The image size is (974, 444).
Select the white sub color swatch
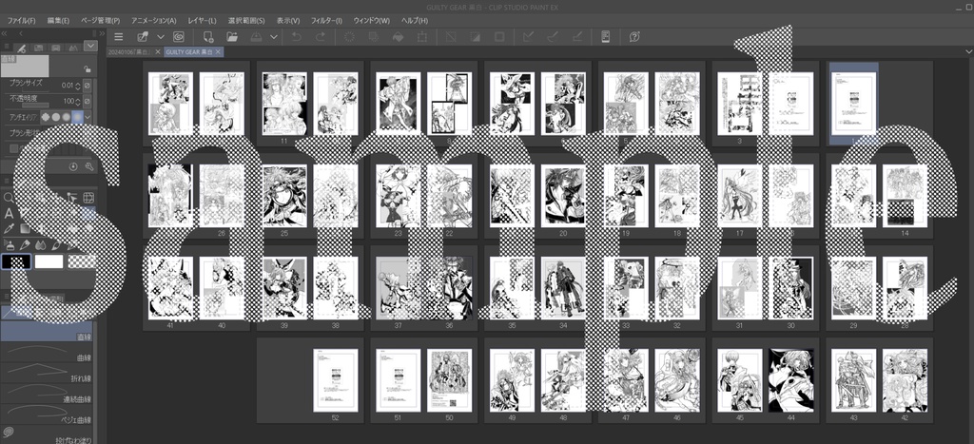[49, 261]
